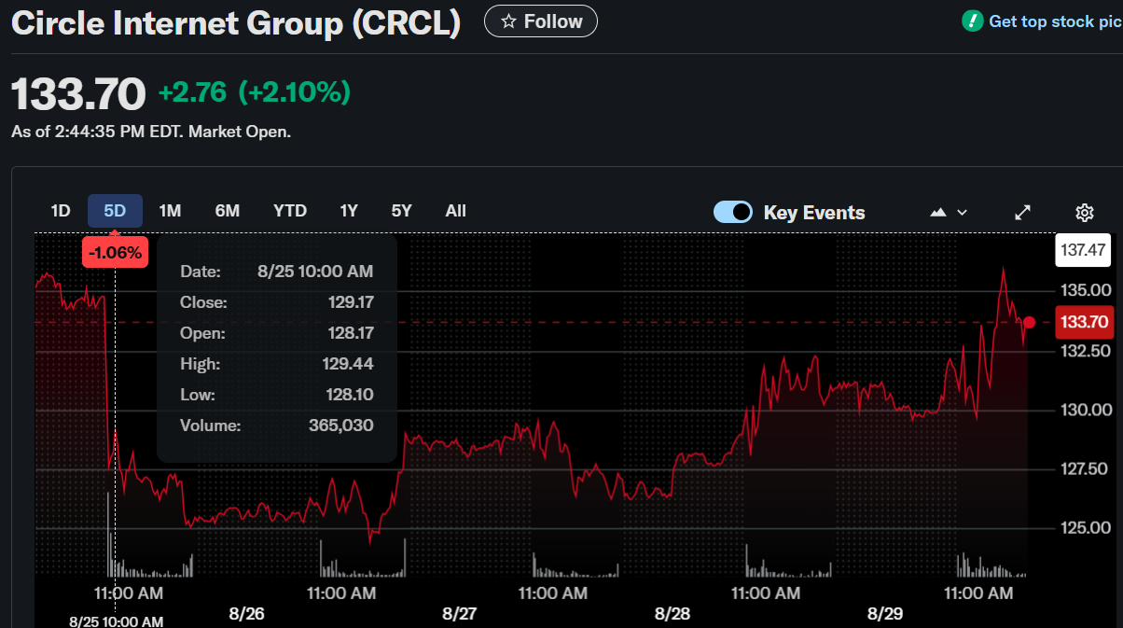Click the (+2.10%) percent change value

coord(295,92)
